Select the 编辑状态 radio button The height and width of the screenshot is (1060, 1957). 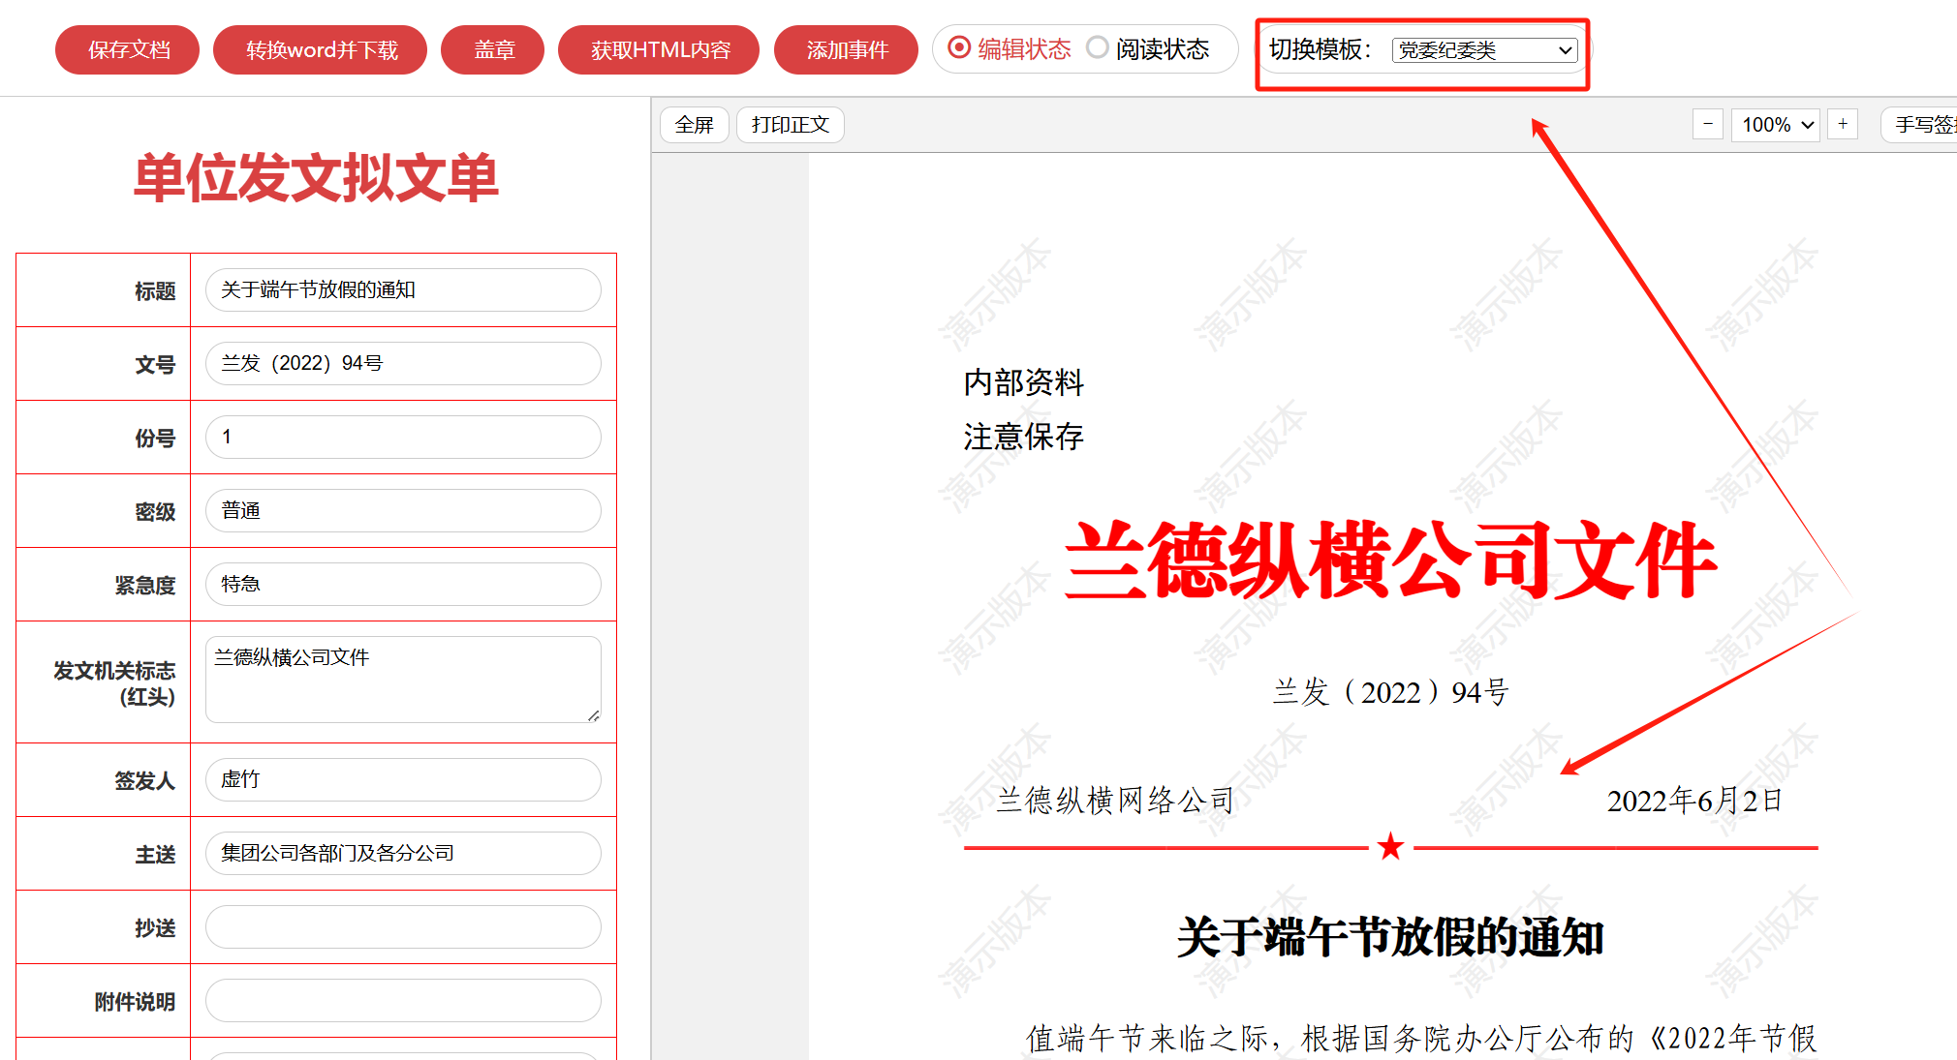pos(959,47)
